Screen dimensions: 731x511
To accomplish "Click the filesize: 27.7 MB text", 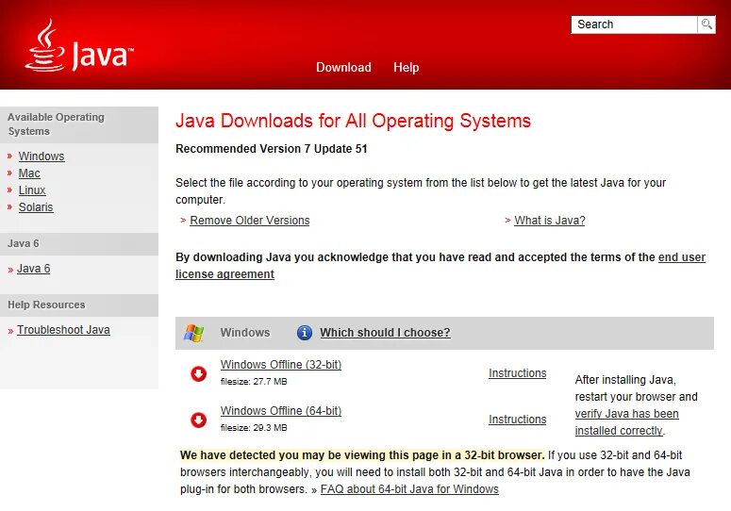I will (x=254, y=382).
